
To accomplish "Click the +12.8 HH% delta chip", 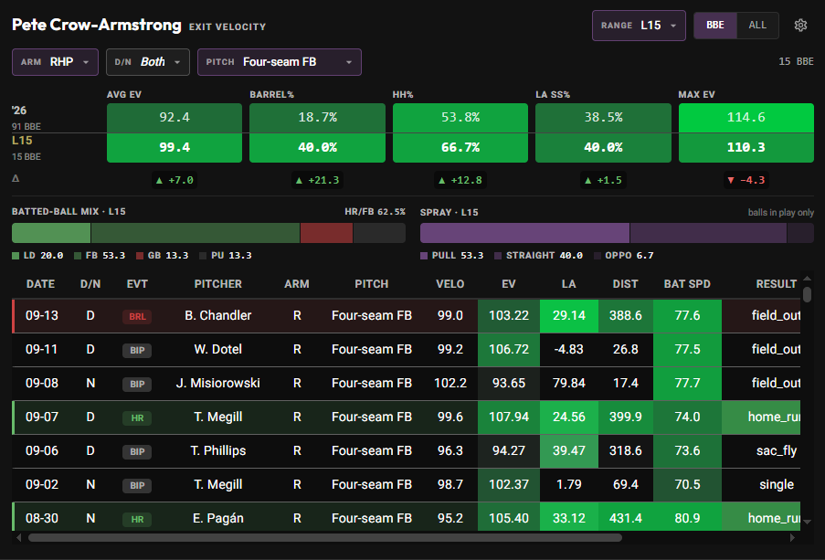I will tap(460, 181).
